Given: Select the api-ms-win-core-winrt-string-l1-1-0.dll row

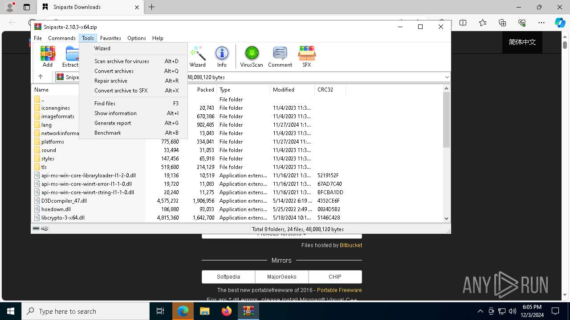Looking at the screenshot, I should tap(237, 192).
